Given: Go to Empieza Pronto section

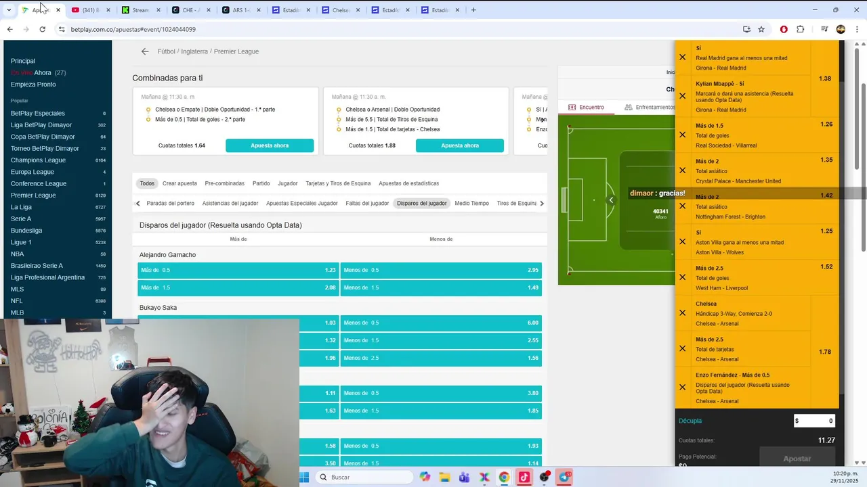Looking at the screenshot, I should point(33,85).
